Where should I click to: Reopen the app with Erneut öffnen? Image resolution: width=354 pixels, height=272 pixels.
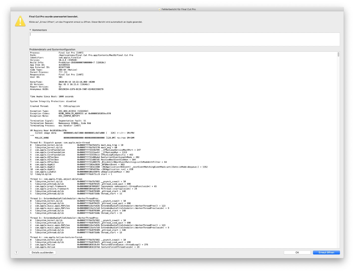[326, 253]
